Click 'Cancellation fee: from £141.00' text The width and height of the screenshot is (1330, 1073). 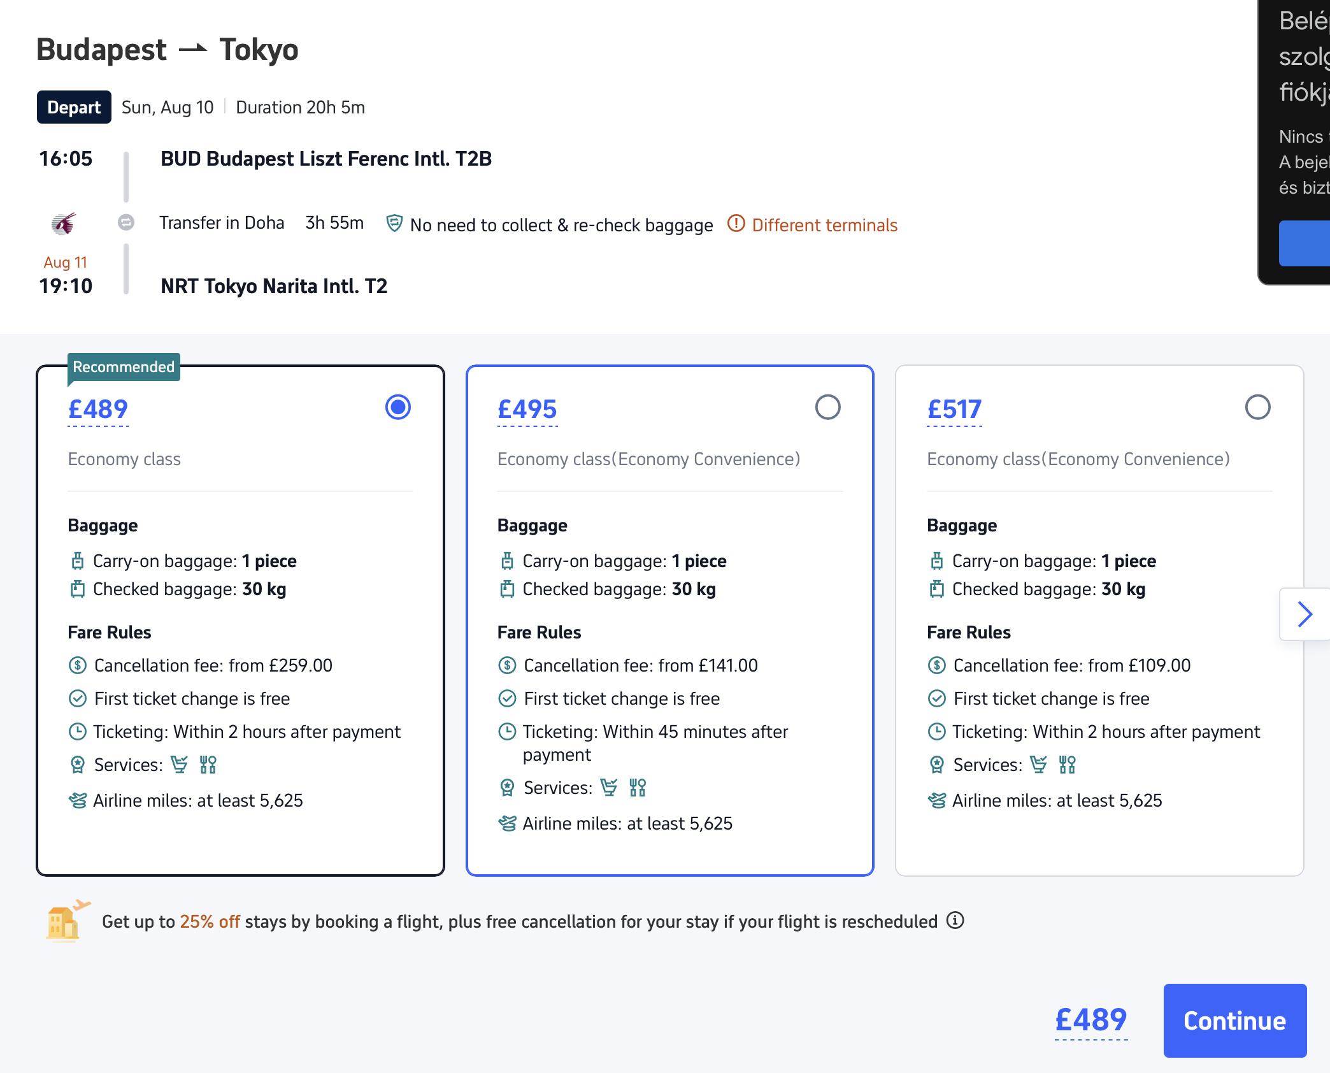tap(641, 665)
